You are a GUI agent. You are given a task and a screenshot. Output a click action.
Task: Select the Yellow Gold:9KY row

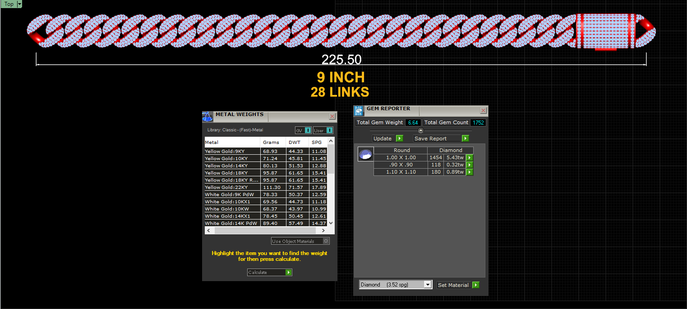[266, 151]
